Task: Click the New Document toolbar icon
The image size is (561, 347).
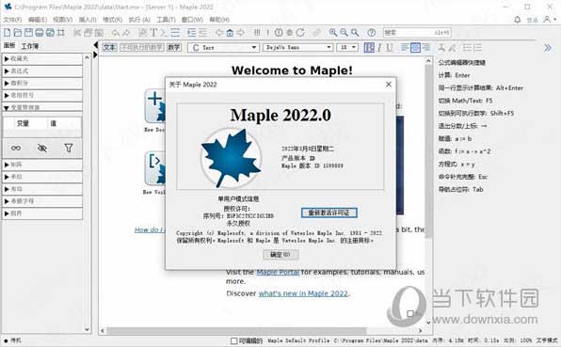Action: (8, 33)
